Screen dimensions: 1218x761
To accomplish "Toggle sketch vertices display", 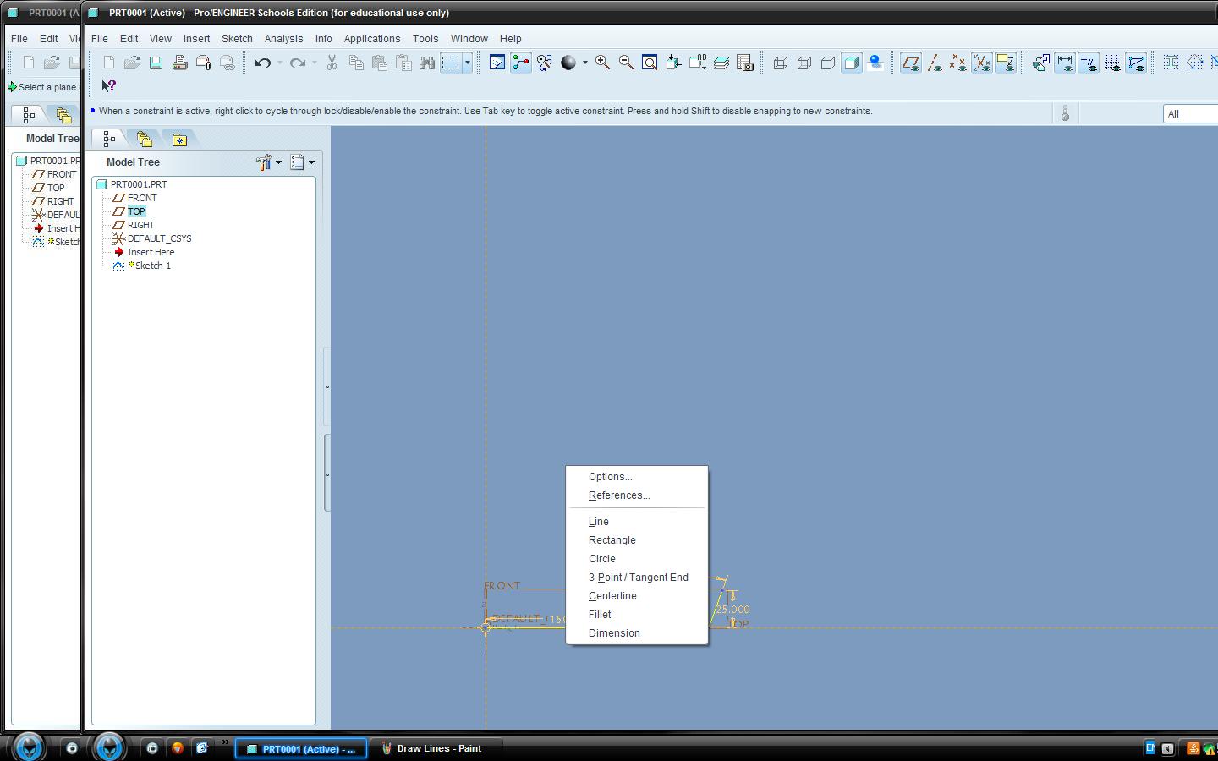I will [x=1136, y=63].
